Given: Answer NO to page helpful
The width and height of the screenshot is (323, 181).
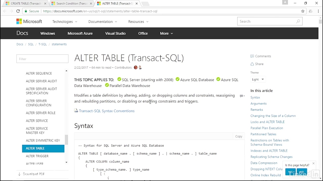Looking at the screenshot, I should point(302,172).
